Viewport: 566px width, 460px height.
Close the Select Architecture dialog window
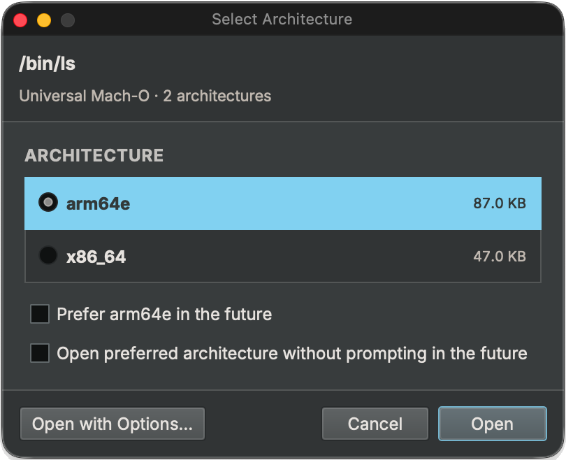[x=20, y=20]
